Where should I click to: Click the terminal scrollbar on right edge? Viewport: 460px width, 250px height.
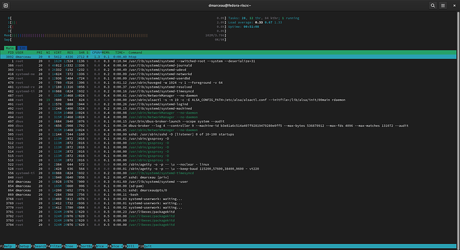(x=458, y=130)
